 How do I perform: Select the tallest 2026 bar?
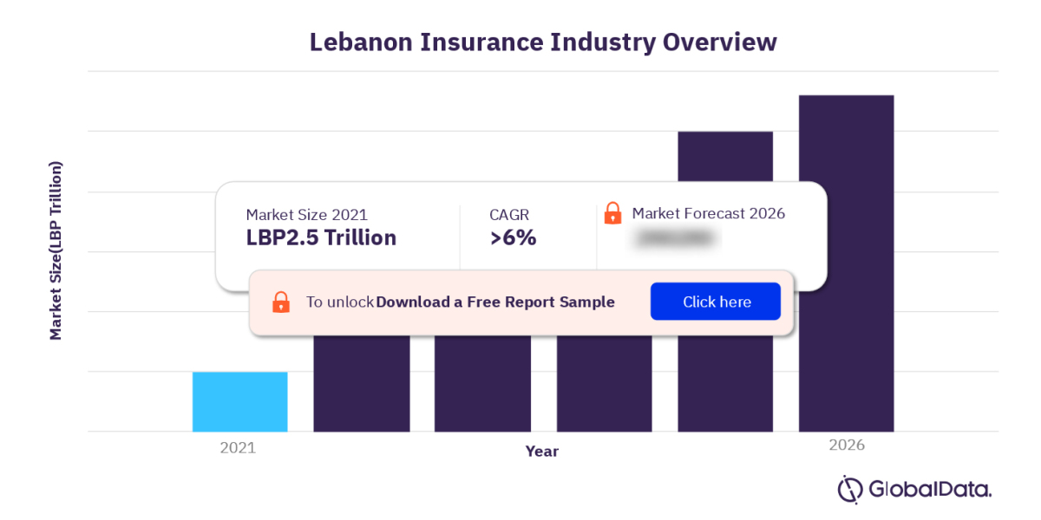847,260
